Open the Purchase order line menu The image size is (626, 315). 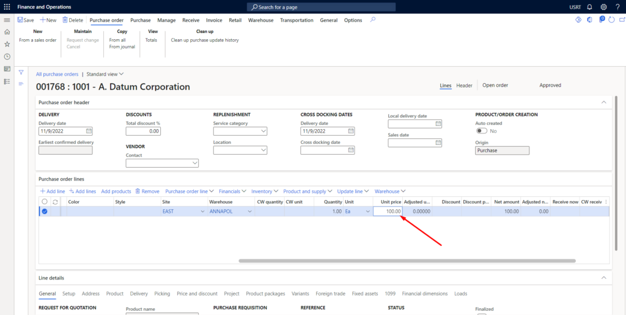(190, 191)
